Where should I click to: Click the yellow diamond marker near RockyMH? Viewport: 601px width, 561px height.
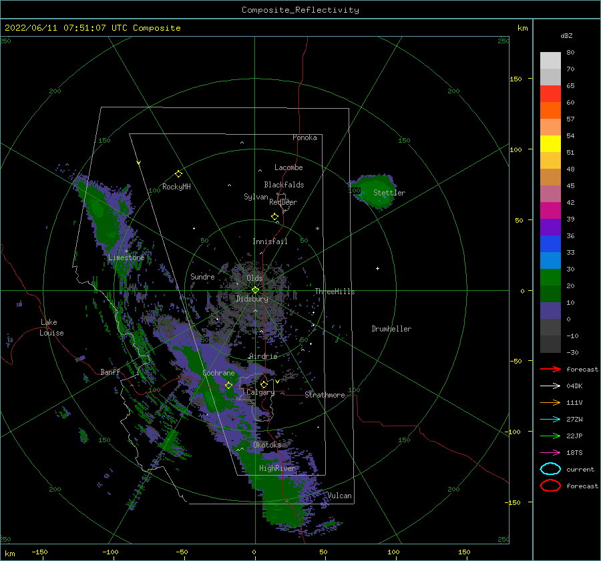click(x=178, y=174)
